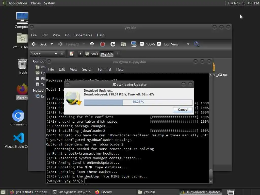Screen dimensions: 260x195
Task: Select the Visual Studio Code desktop icon
Action: tap(17, 140)
